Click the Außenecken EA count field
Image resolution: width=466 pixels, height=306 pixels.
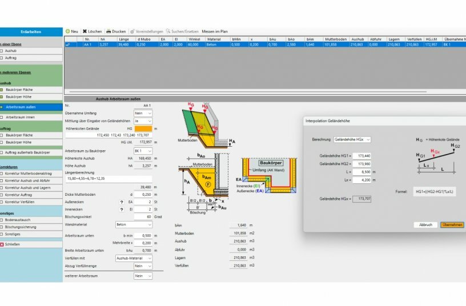tap(143, 202)
